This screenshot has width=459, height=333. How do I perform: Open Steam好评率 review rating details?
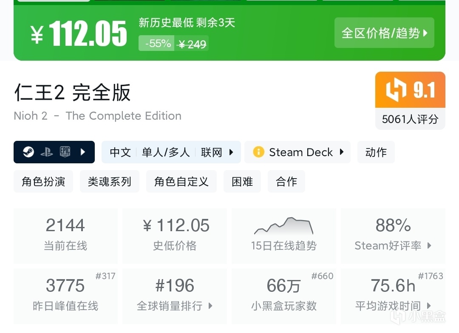[393, 235]
